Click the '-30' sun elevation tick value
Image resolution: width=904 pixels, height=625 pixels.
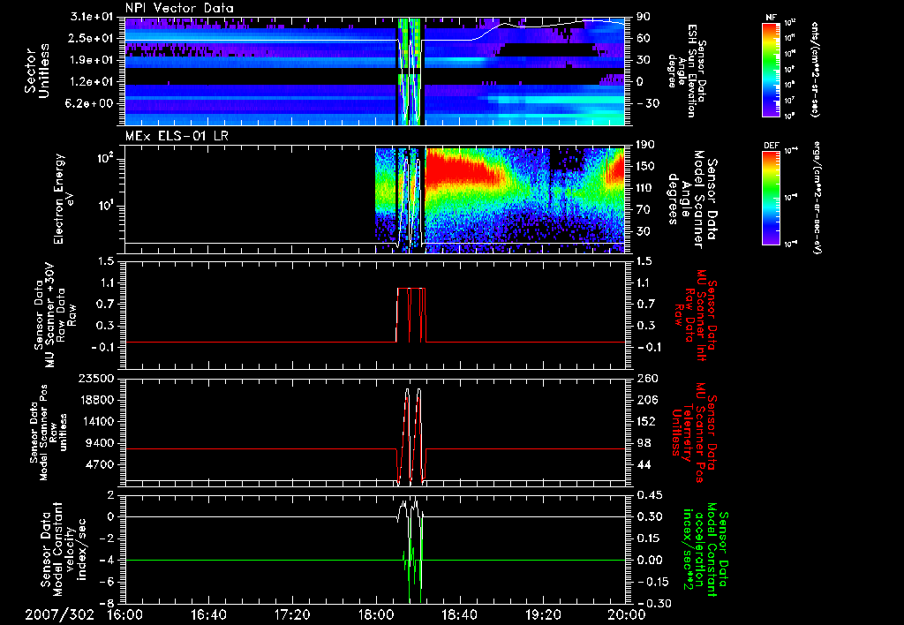pos(647,103)
